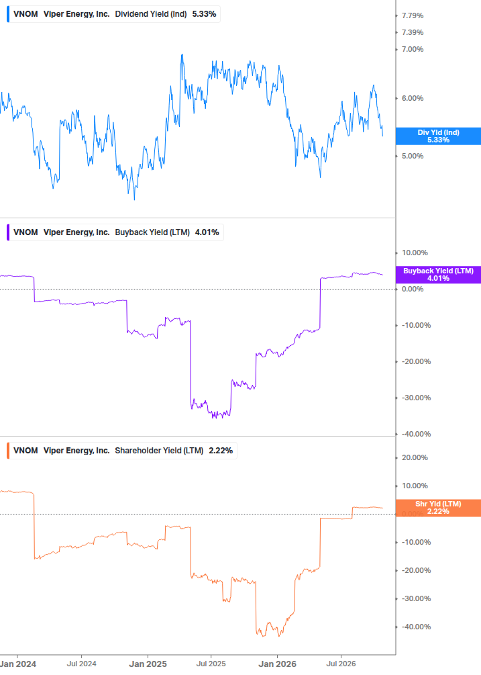Click the Jan 2026 x-axis label
481x675 pixels.
click(x=277, y=664)
